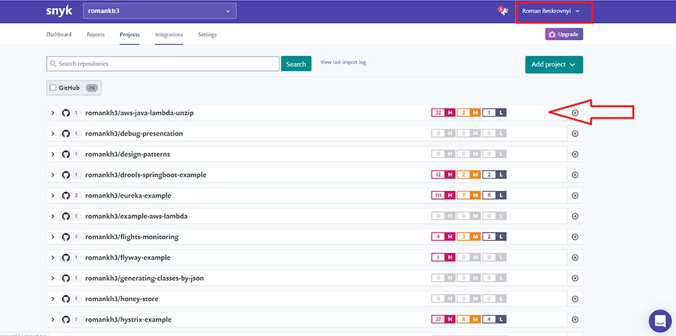Image resolution: width=676 pixels, height=336 pixels.
Task: Click the Search button
Action: (296, 64)
